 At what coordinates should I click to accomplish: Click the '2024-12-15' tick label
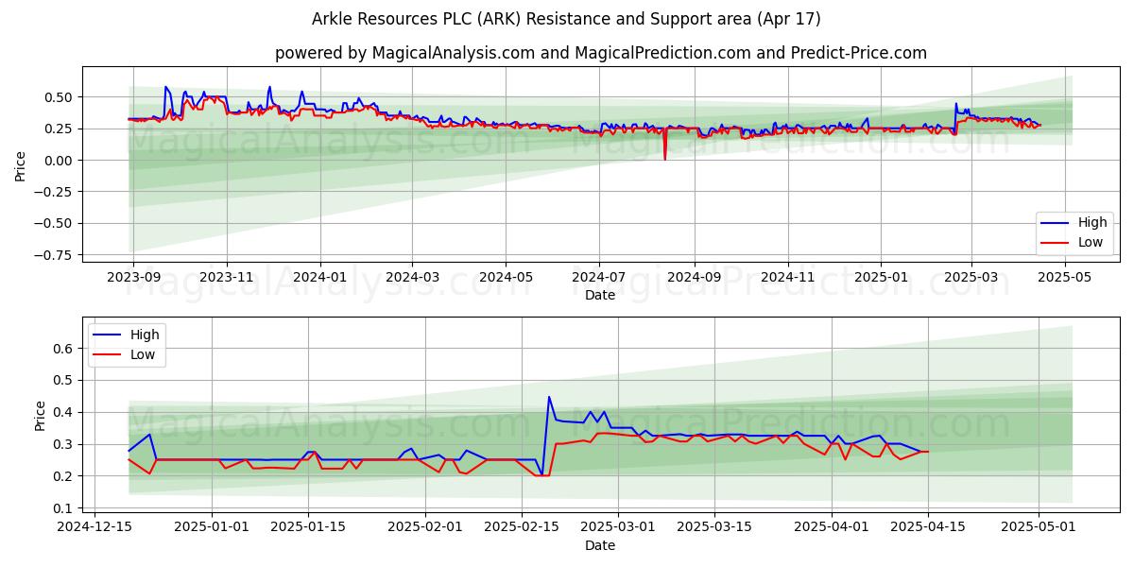[x=94, y=527]
